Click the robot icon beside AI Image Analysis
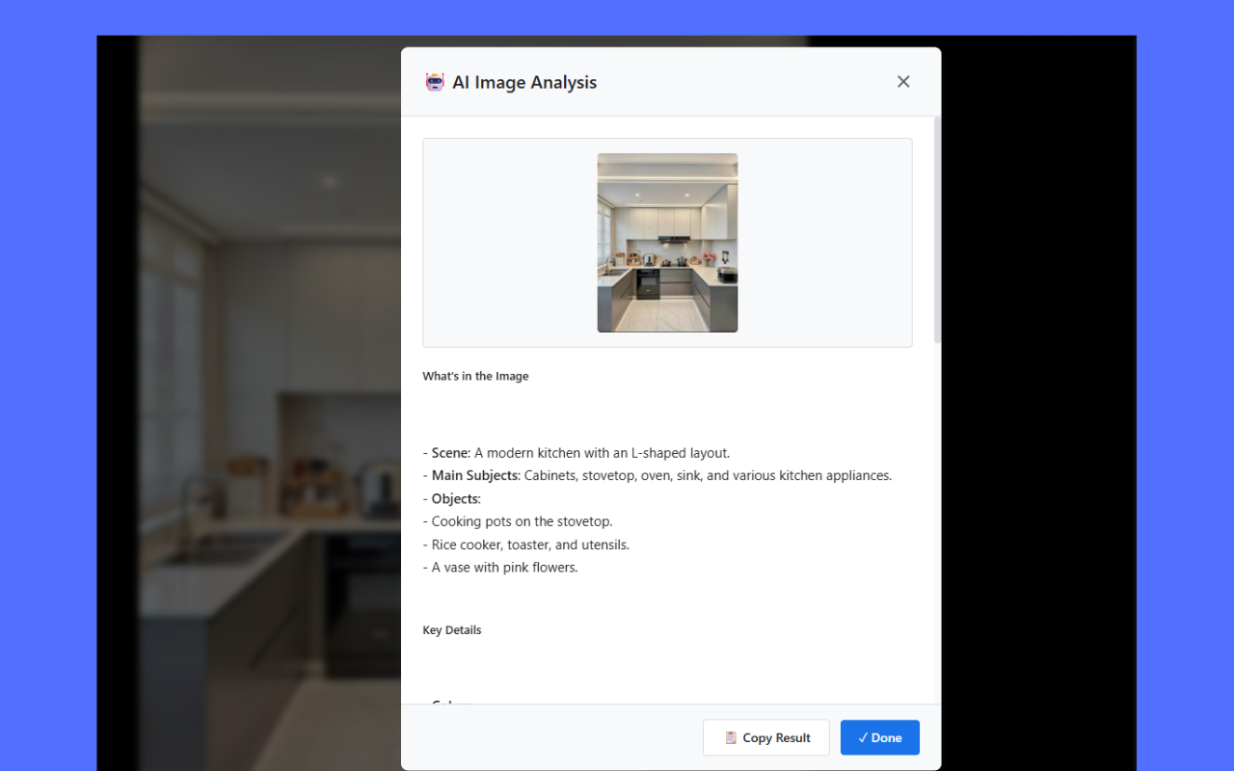 pos(435,82)
